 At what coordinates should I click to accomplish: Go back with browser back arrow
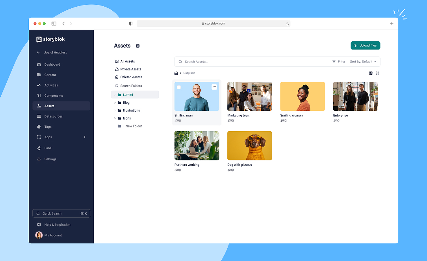pos(64,24)
